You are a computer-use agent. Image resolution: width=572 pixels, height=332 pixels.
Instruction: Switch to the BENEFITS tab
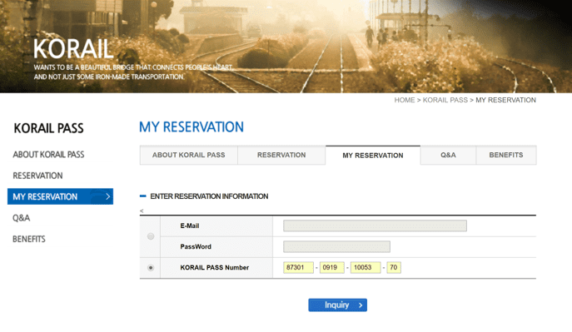point(506,155)
